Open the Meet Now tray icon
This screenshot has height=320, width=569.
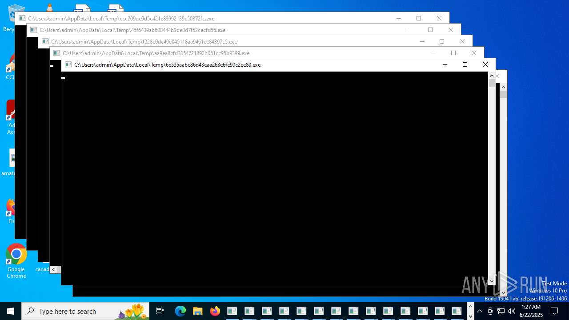coord(490,311)
